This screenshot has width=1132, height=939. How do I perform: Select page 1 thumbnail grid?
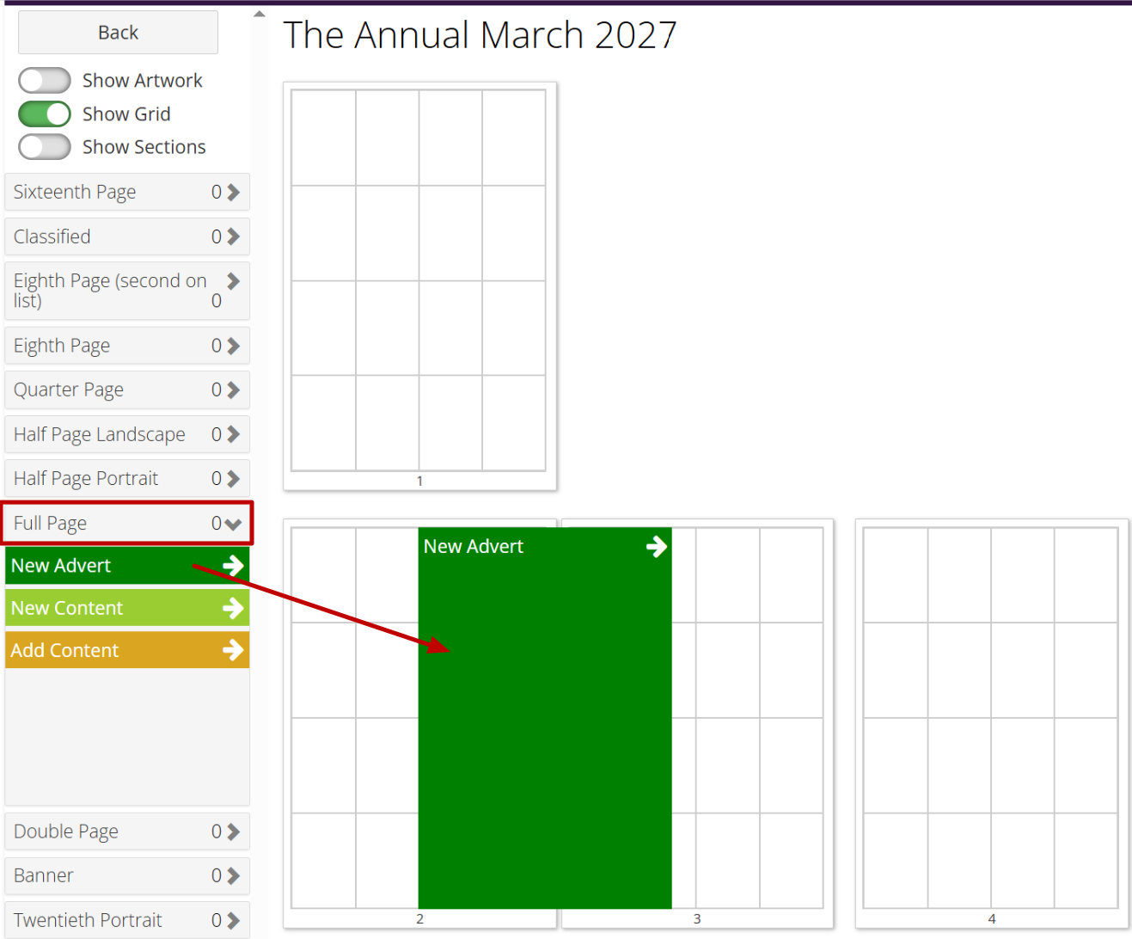tap(419, 280)
